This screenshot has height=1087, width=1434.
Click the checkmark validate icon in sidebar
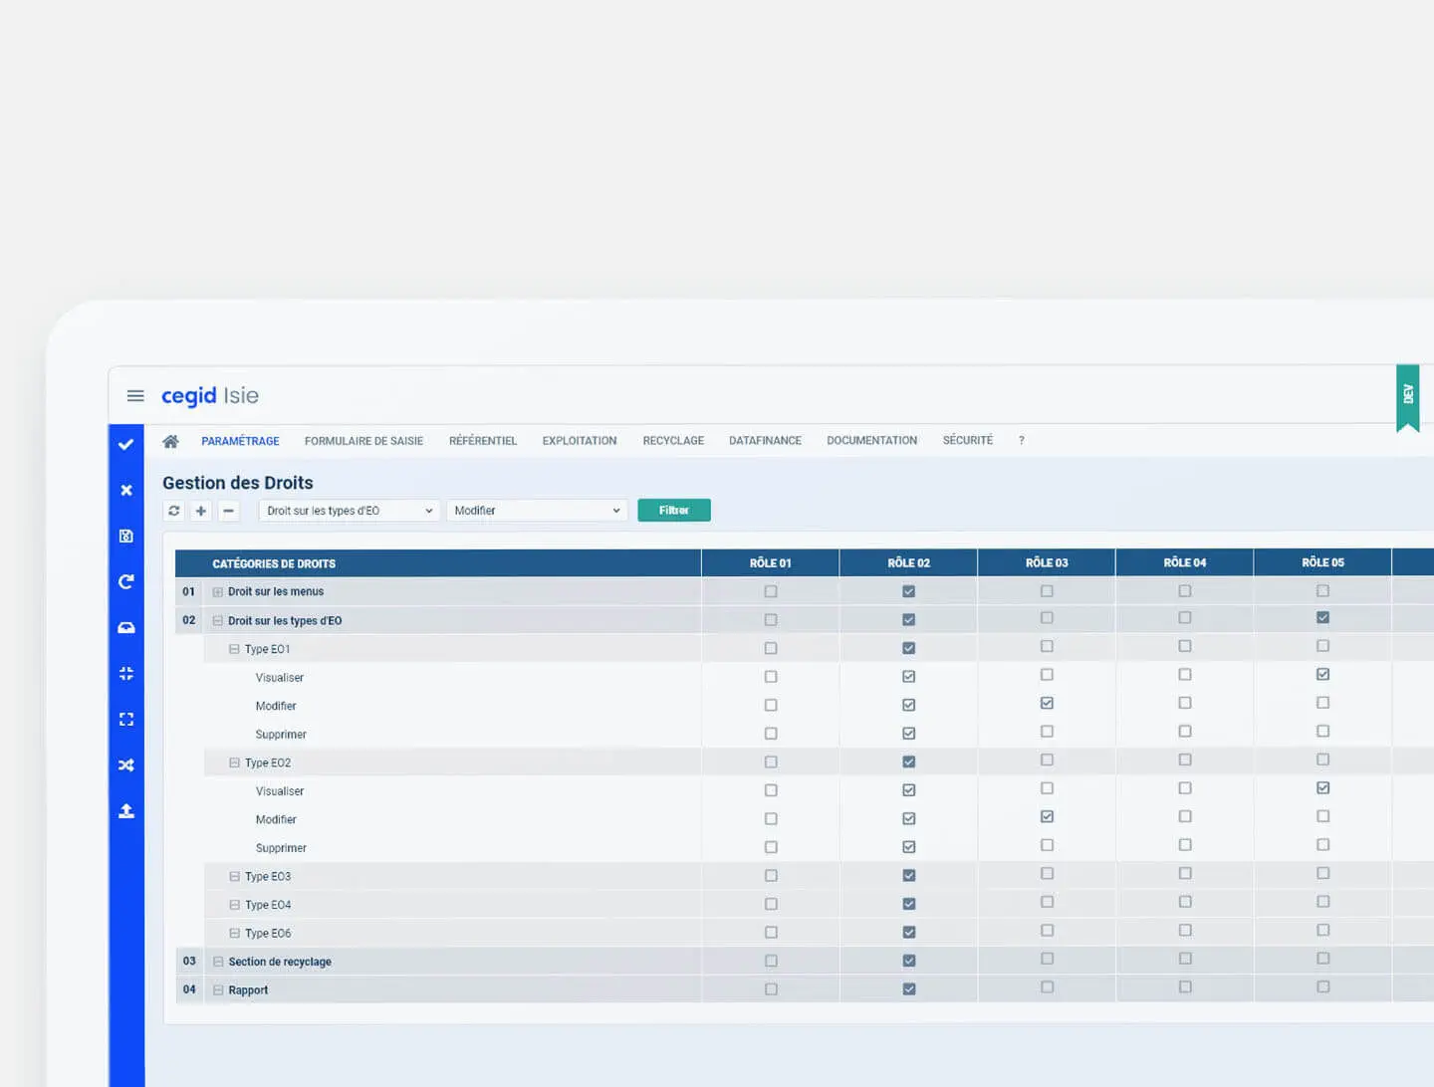click(126, 444)
